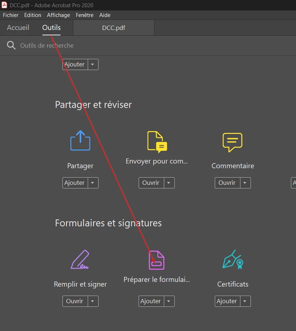This screenshot has width=296, height=331.
Task: Click Ouvrir button under Remplir et signer
Action: pyautogui.click(x=75, y=301)
